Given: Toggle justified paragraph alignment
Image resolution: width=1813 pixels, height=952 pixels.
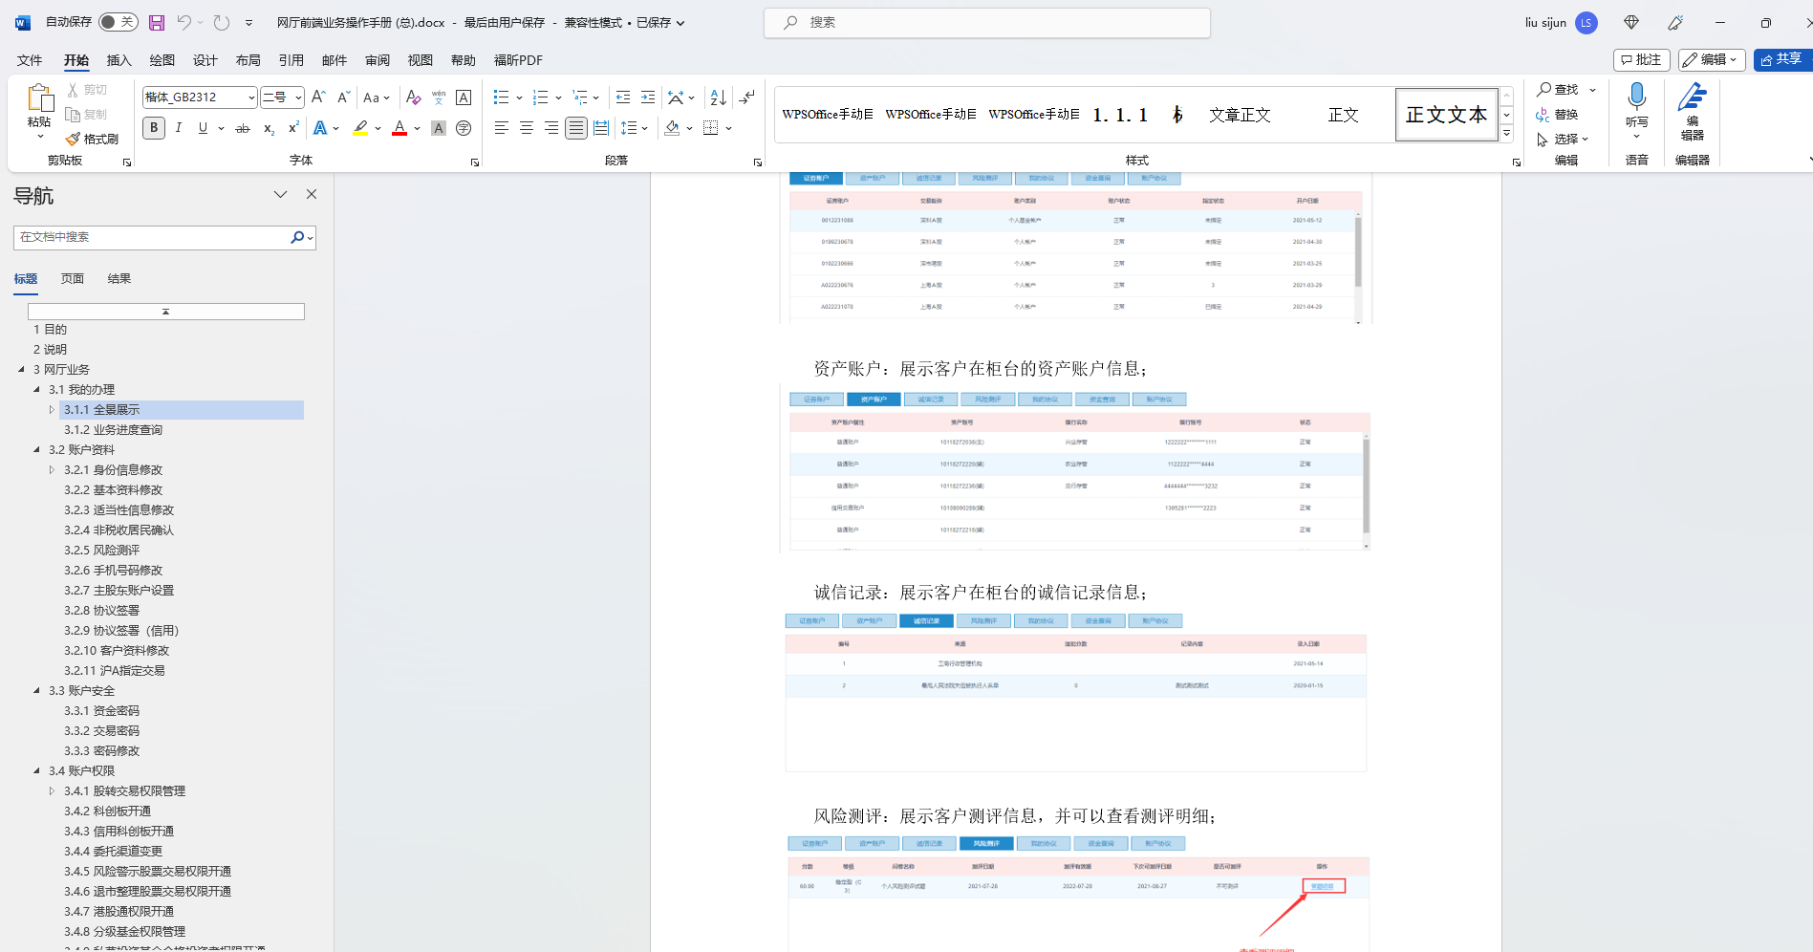Looking at the screenshot, I should (x=575, y=128).
